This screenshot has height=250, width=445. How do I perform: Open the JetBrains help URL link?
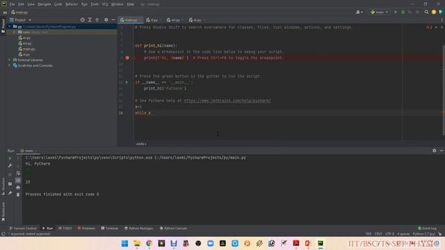[227, 101]
